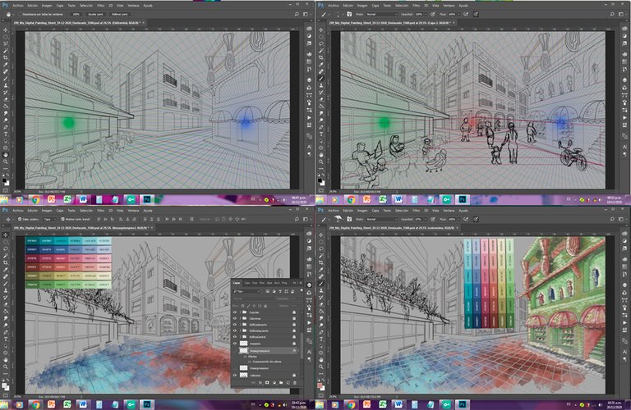Open Ventana menu in bottom-right window
Screen dimensions: 631x410
point(449,211)
